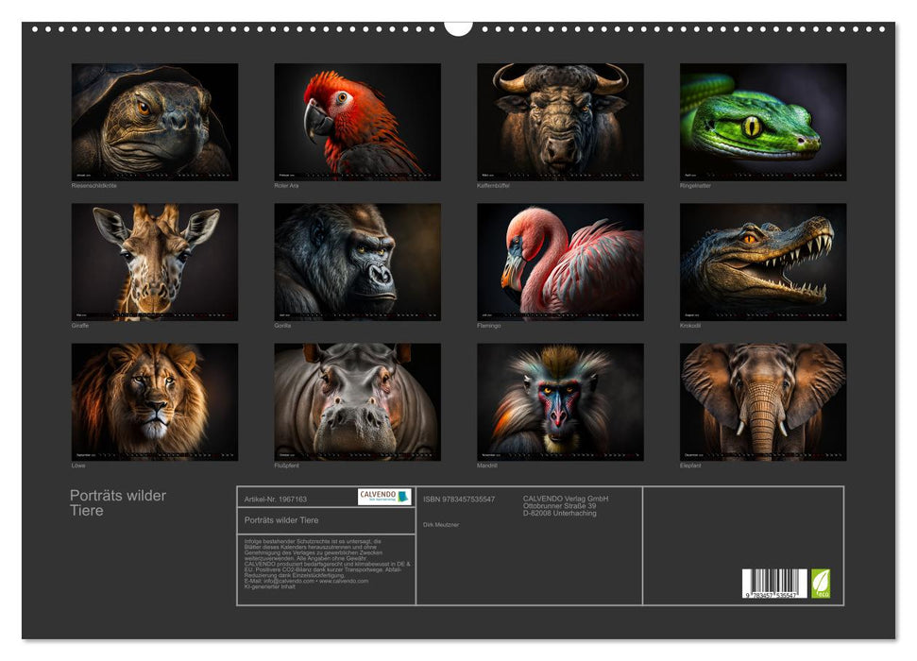917x661 pixels.
Task: Select the Riesenschildkröte tortoise portrait
Action: point(155,122)
